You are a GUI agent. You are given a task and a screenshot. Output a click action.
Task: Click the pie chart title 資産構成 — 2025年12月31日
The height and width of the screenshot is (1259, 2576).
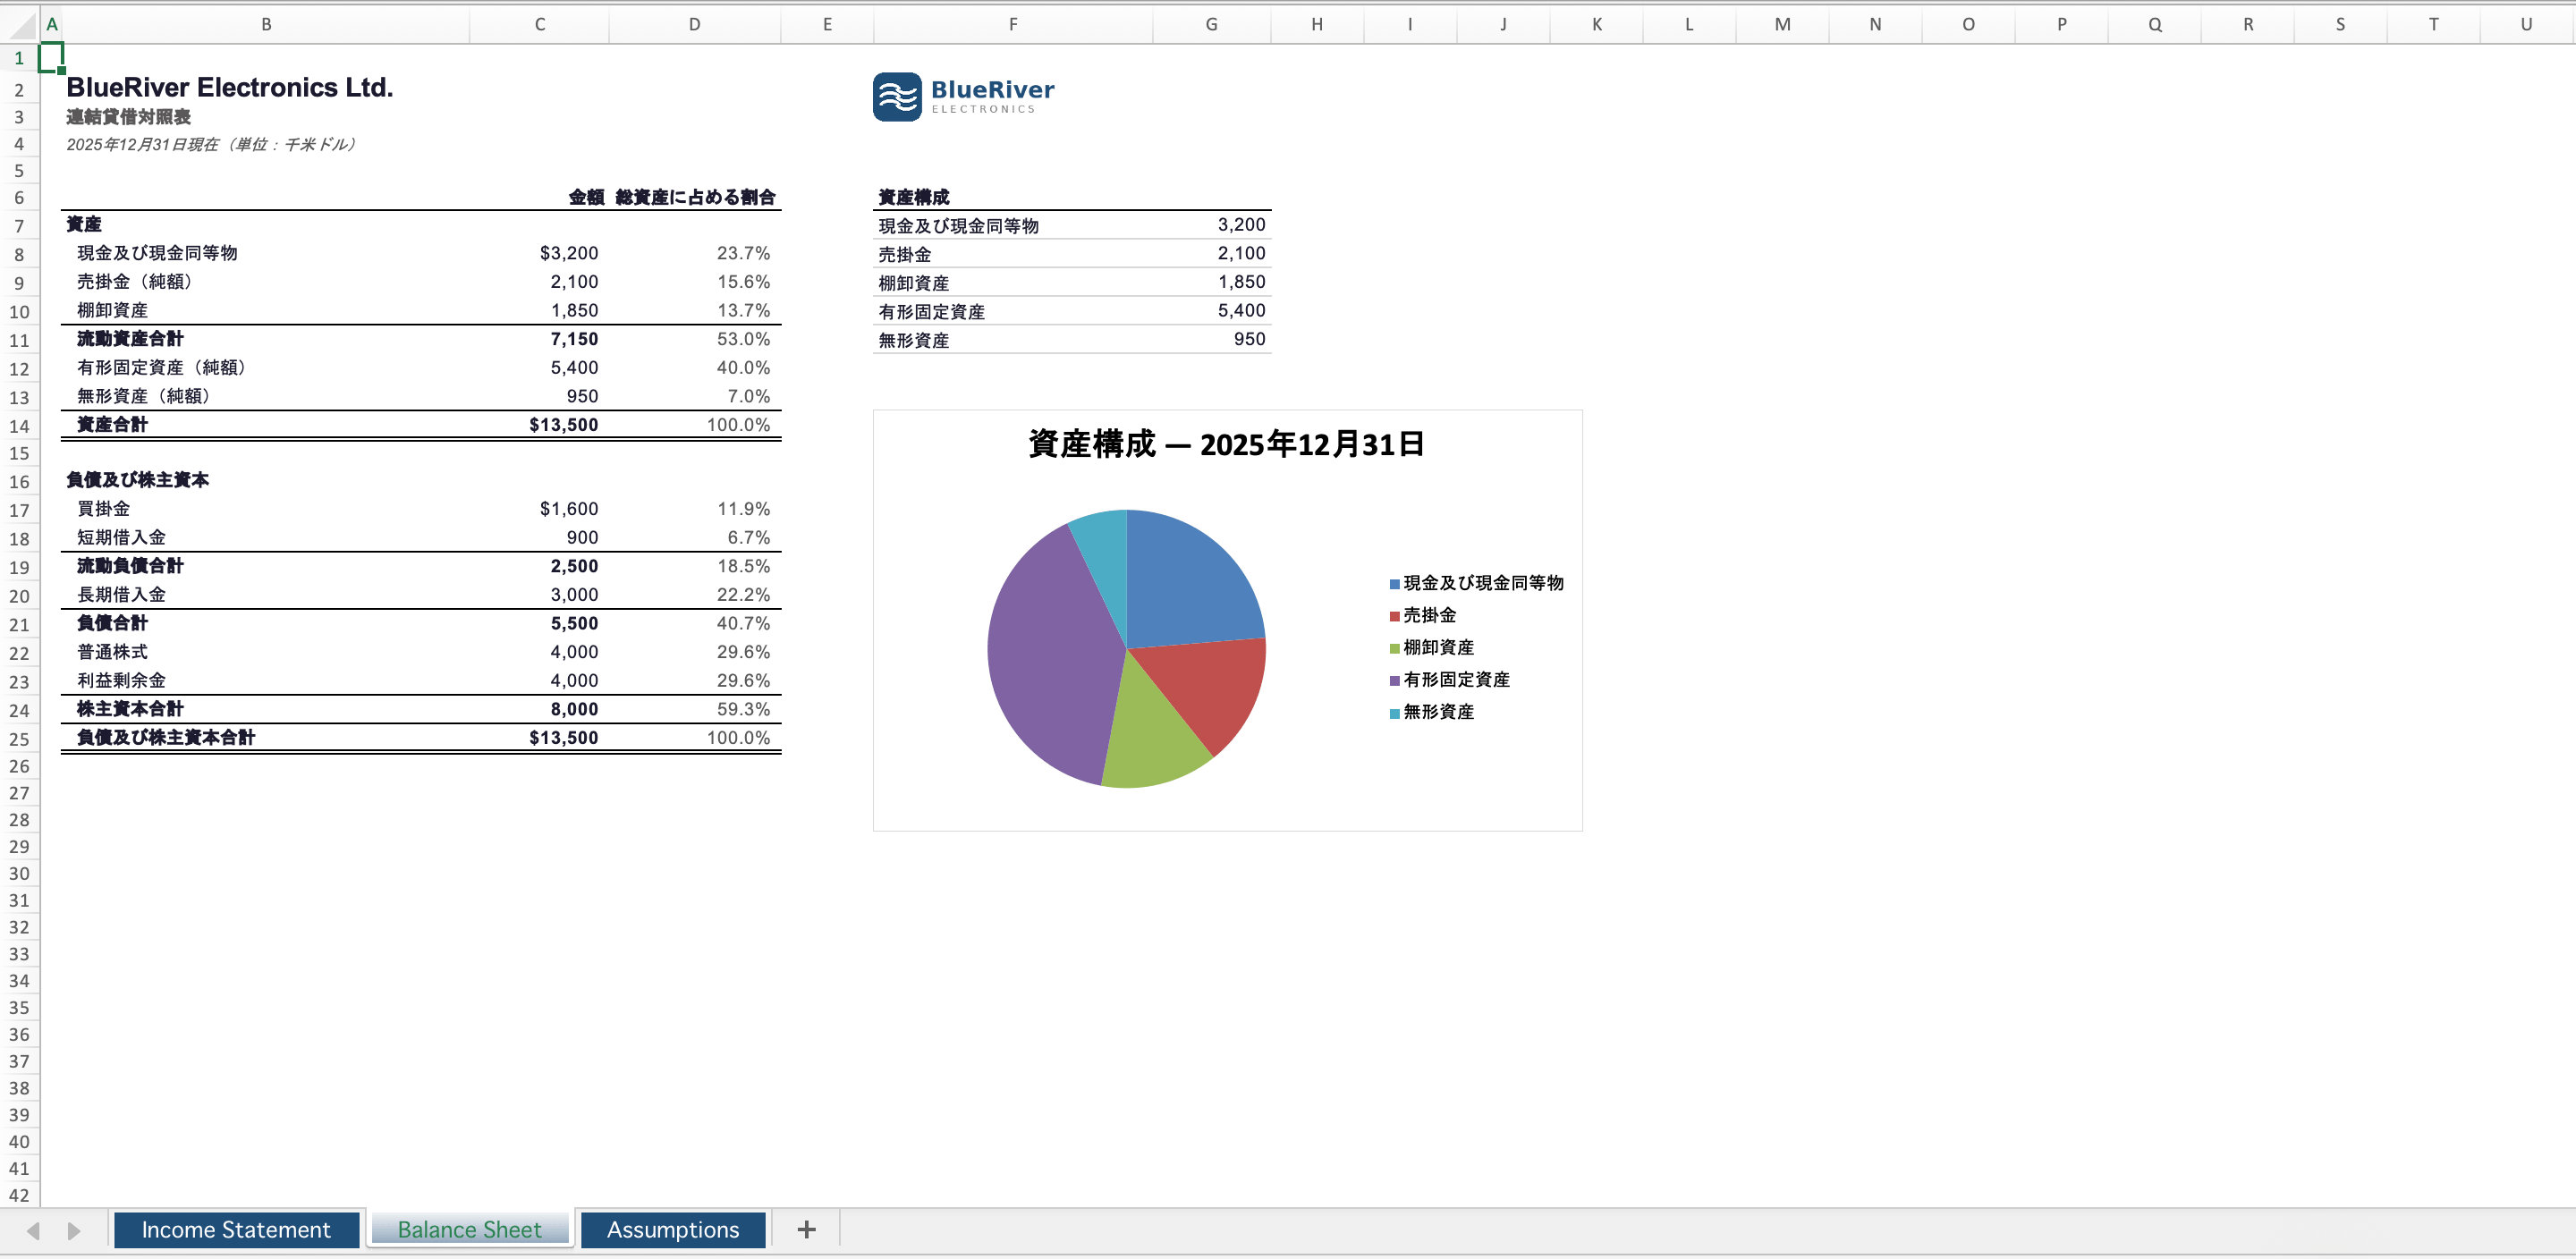pos(1226,444)
